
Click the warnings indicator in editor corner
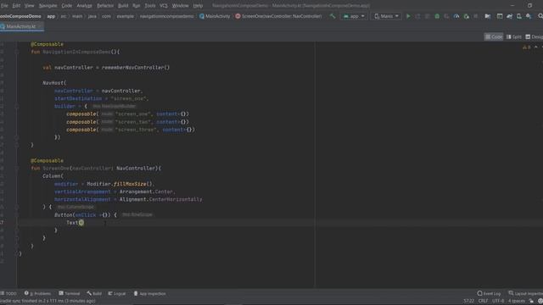[x=526, y=47]
